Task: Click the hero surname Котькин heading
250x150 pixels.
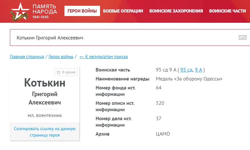Action: (45, 83)
